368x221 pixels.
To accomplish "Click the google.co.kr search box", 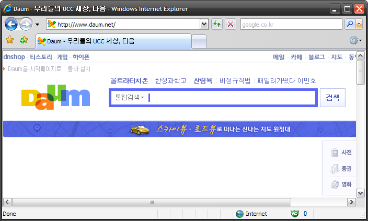I will pos(291,25).
